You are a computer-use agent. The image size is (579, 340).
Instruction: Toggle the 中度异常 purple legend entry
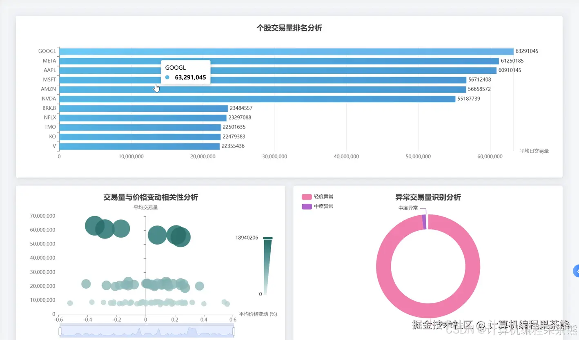(x=318, y=206)
